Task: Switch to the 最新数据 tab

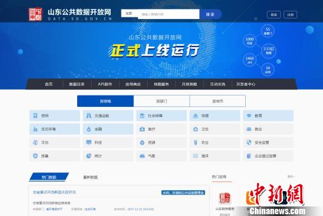Action: coord(90,177)
